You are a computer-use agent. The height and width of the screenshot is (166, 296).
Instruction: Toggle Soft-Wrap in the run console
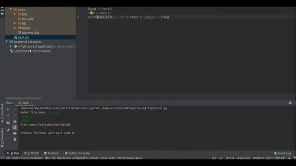pos(15,121)
